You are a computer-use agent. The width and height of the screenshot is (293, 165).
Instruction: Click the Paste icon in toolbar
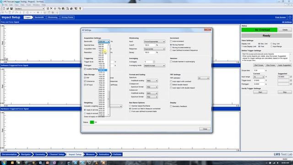tap(63, 9)
